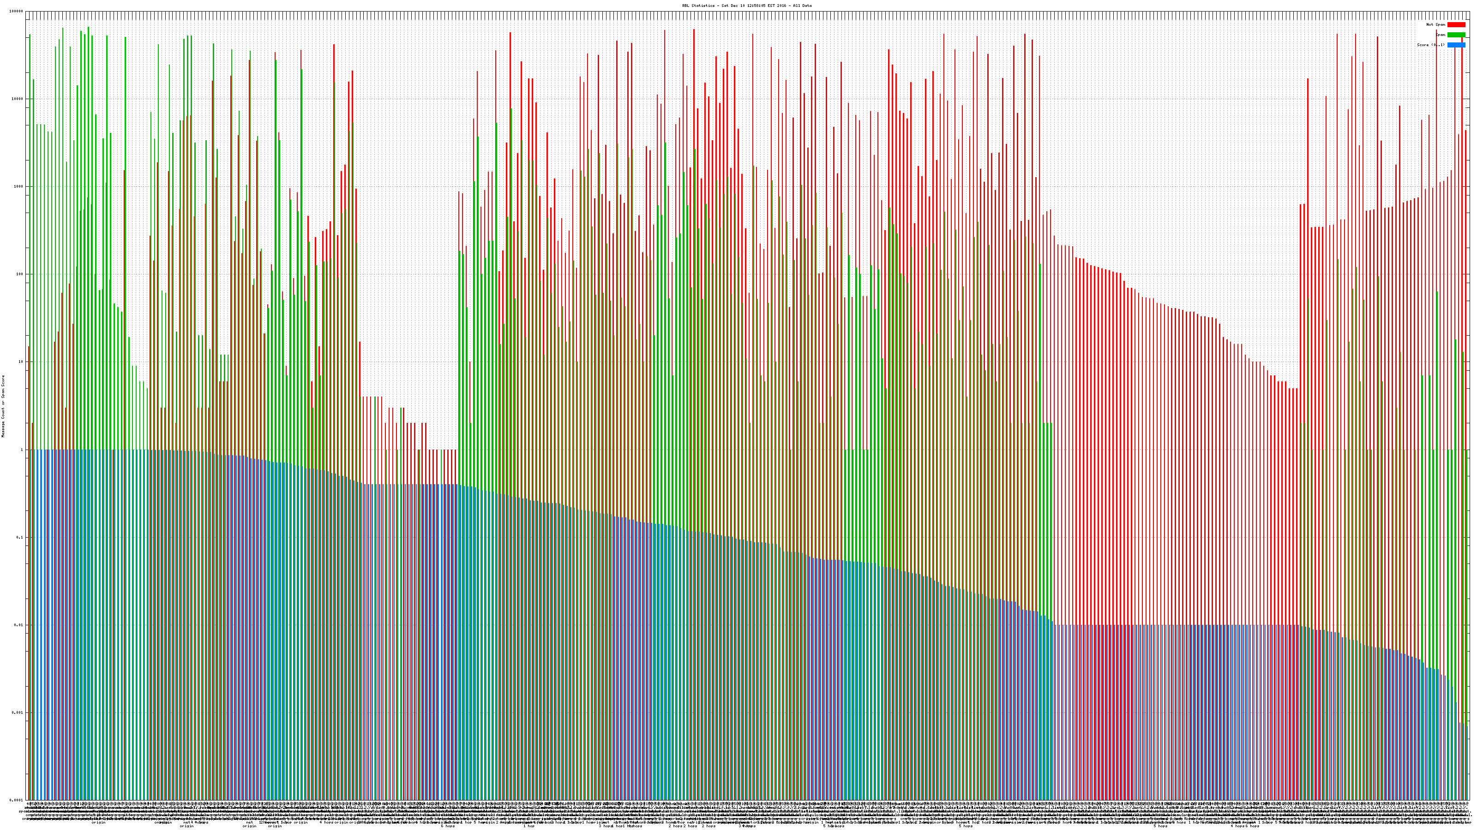Click the vertical 'Message Count or Spam Score' label
Image resolution: width=1477 pixels, height=830 pixels.
tap(3, 406)
